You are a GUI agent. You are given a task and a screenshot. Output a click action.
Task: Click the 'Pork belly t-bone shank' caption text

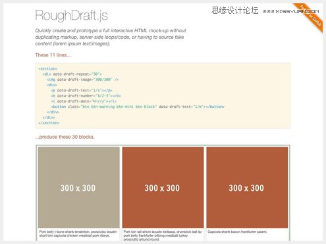(x=78, y=233)
